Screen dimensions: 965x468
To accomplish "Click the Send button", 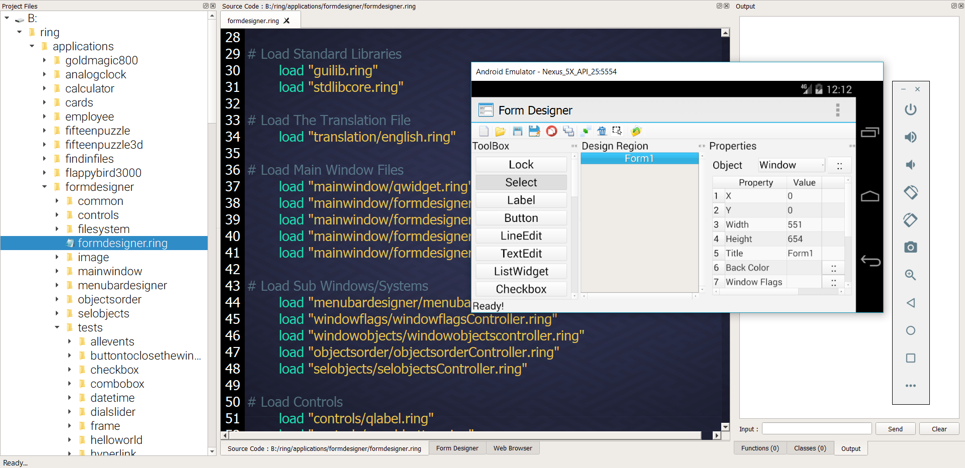I will pyautogui.click(x=895, y=429).
